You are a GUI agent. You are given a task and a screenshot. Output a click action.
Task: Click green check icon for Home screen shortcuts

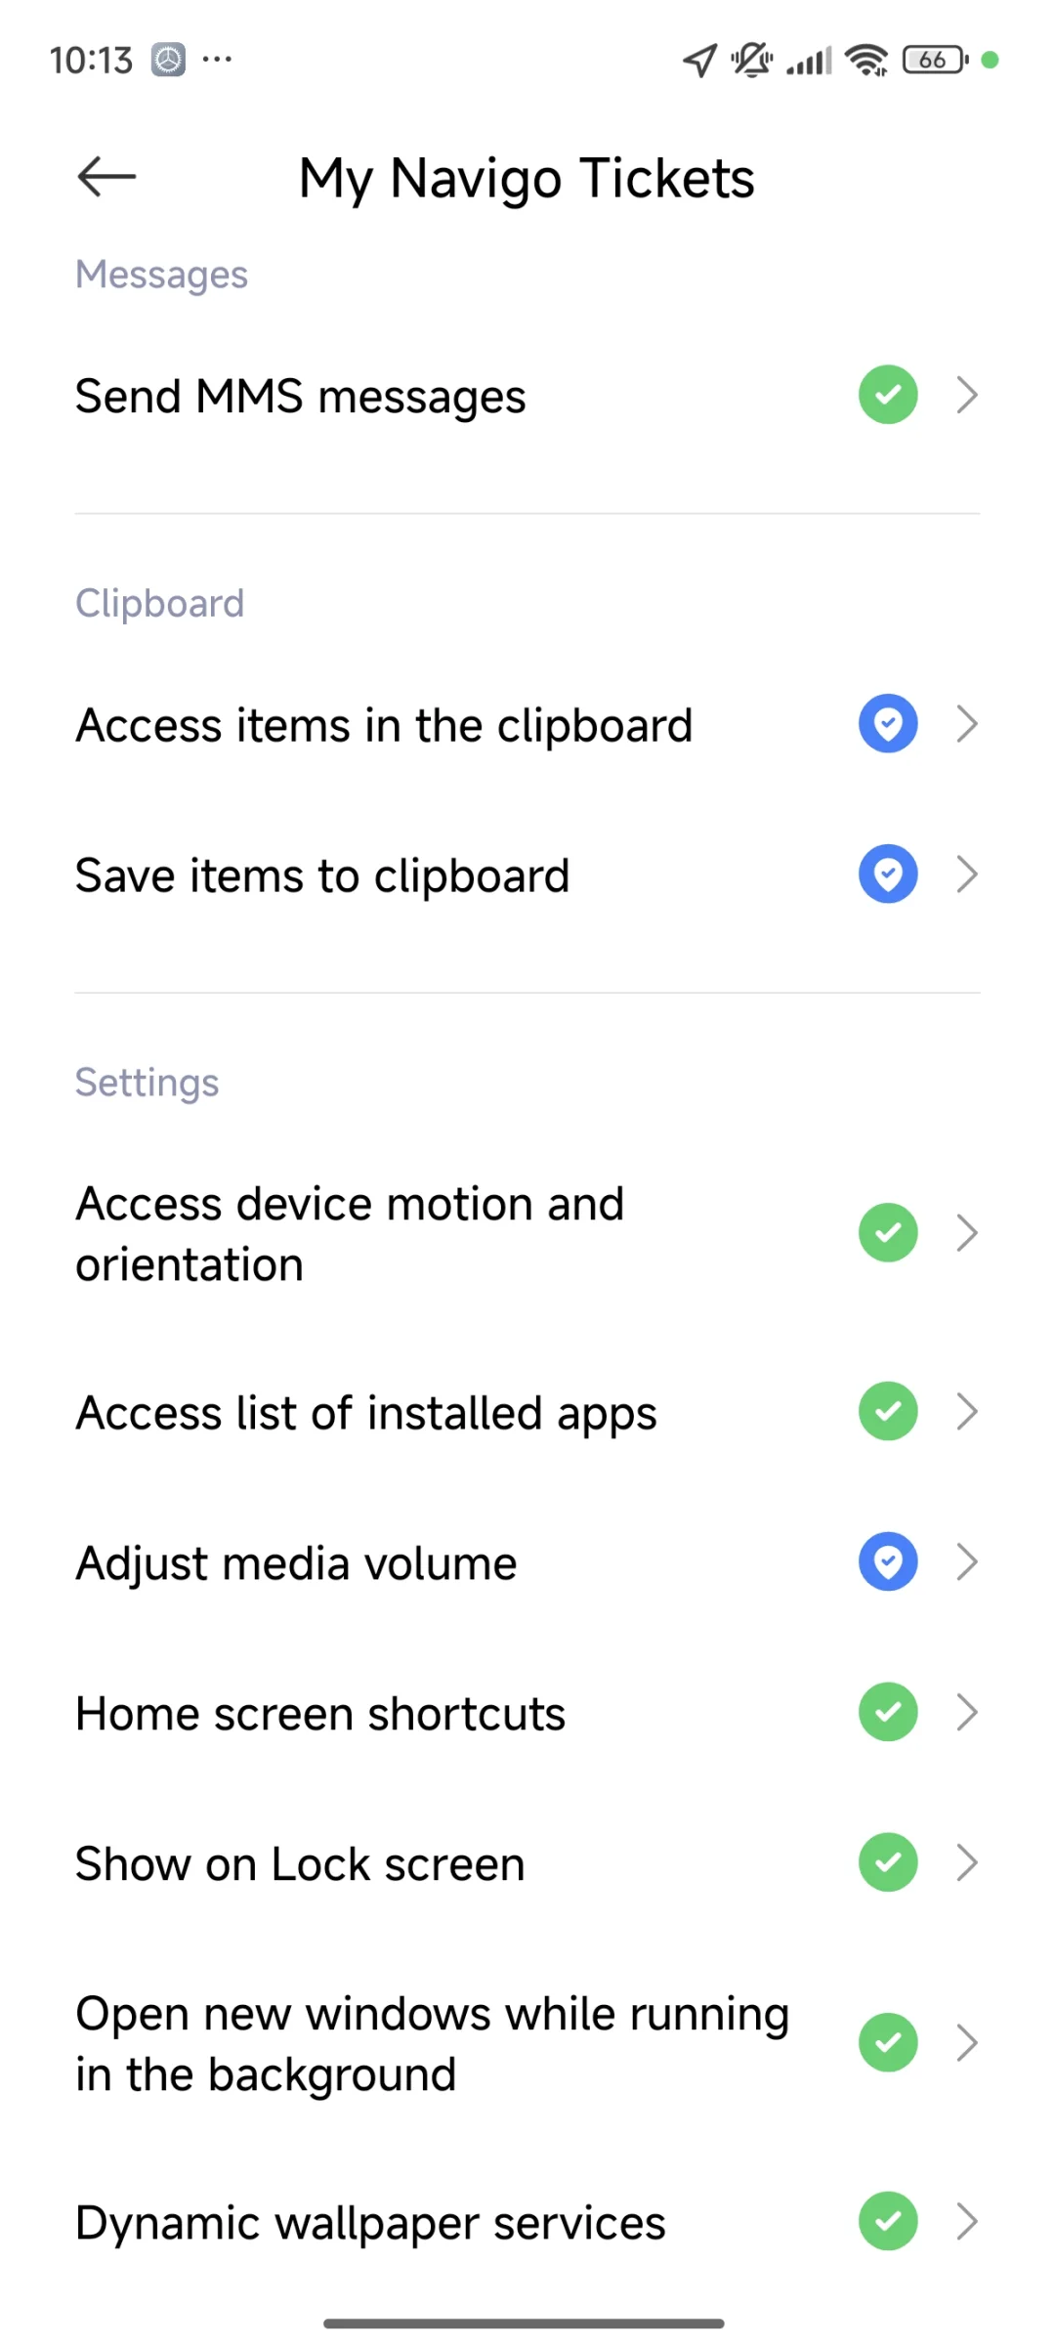click(888, 1712)
